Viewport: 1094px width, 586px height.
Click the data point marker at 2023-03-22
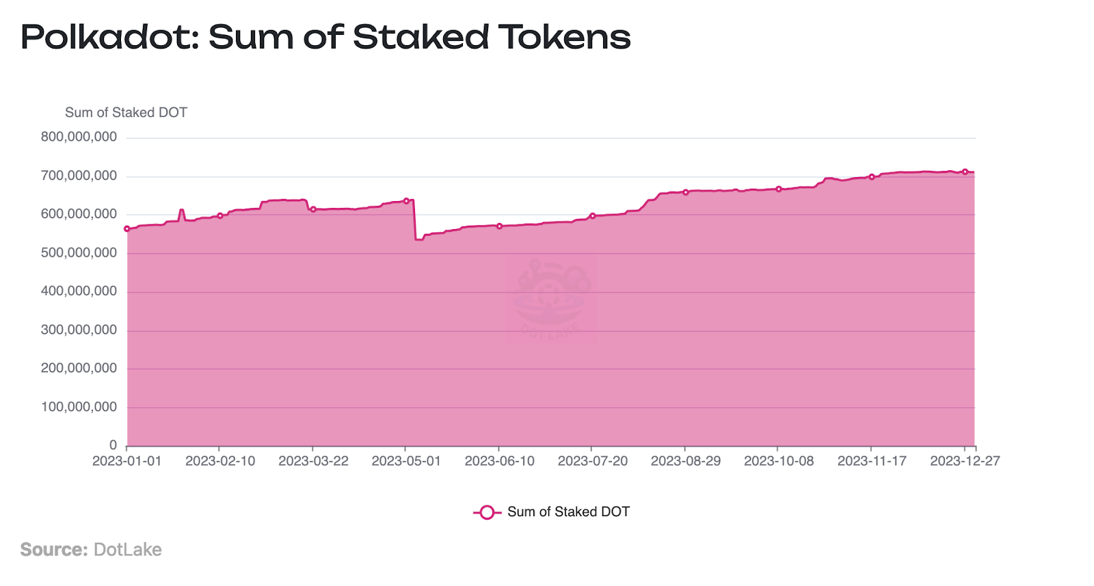pyautogui.click(x=313, y=209)
